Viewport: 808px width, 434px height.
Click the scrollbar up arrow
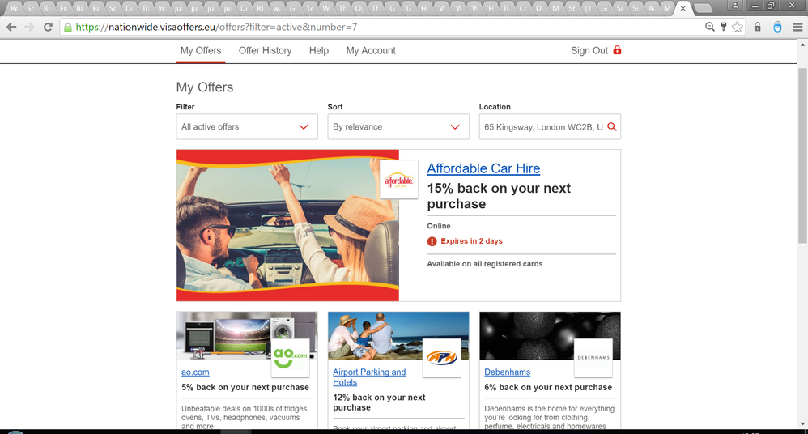[802, 45]
